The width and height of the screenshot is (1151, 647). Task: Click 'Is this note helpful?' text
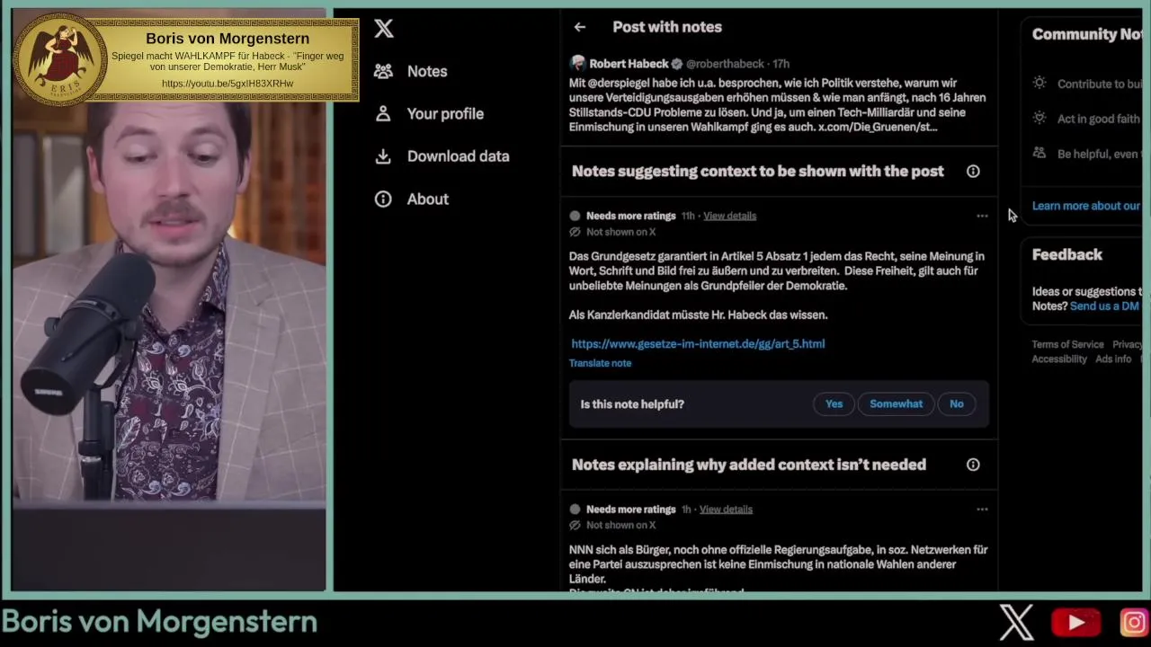click(x=632, y=404)
